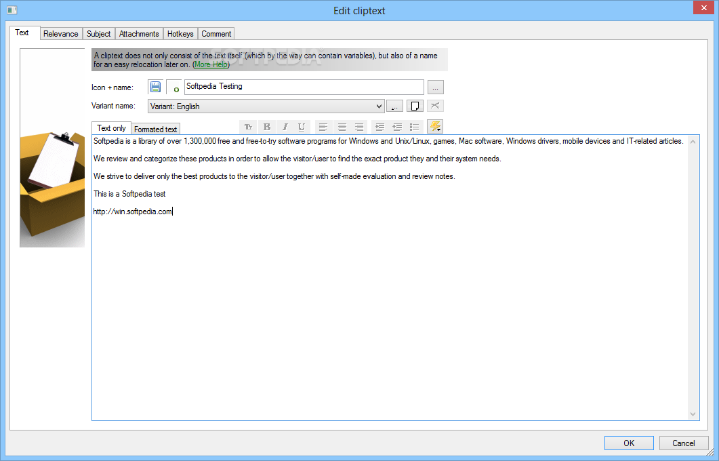Click the Softpedia Testing name field

[304, 87]
